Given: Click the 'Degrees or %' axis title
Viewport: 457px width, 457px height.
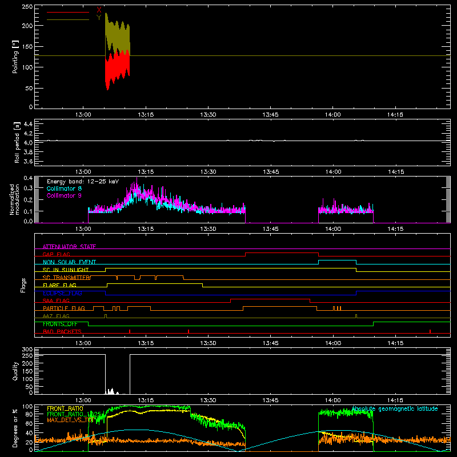Looking at the screenshot, I should [x=15, y=428].
